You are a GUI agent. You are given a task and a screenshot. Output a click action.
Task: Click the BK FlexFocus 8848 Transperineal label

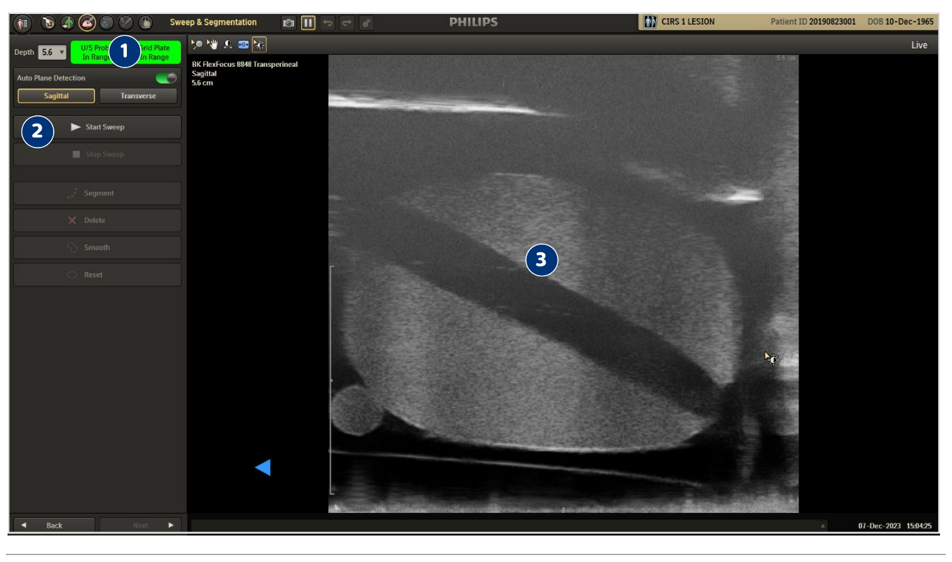pyautogui.click(x=245, y=64)
